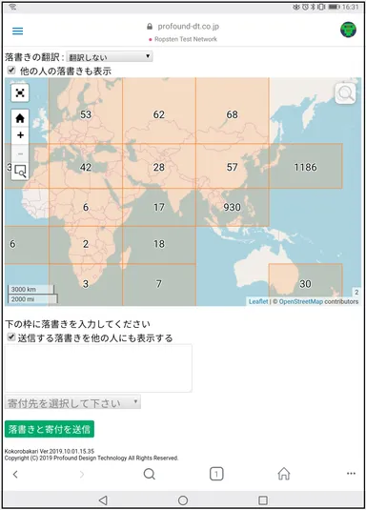Select map cluster 17
Screen dimensions: 366x510
tap(159, 207)
